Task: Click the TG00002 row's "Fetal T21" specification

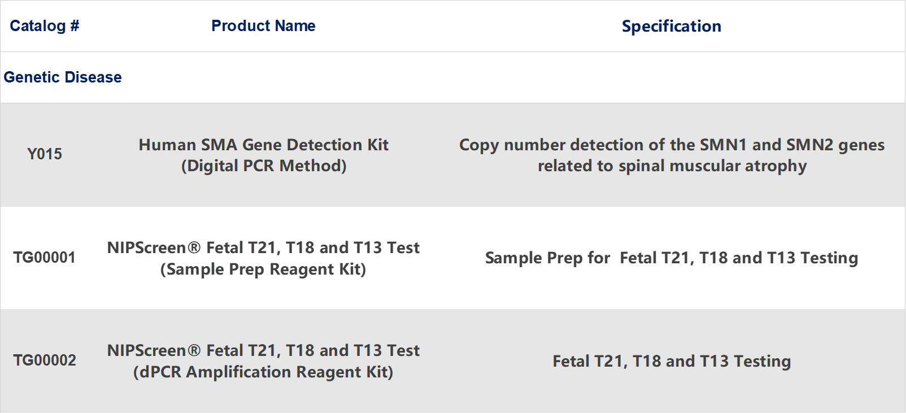Action: click(x=671, y=362)
